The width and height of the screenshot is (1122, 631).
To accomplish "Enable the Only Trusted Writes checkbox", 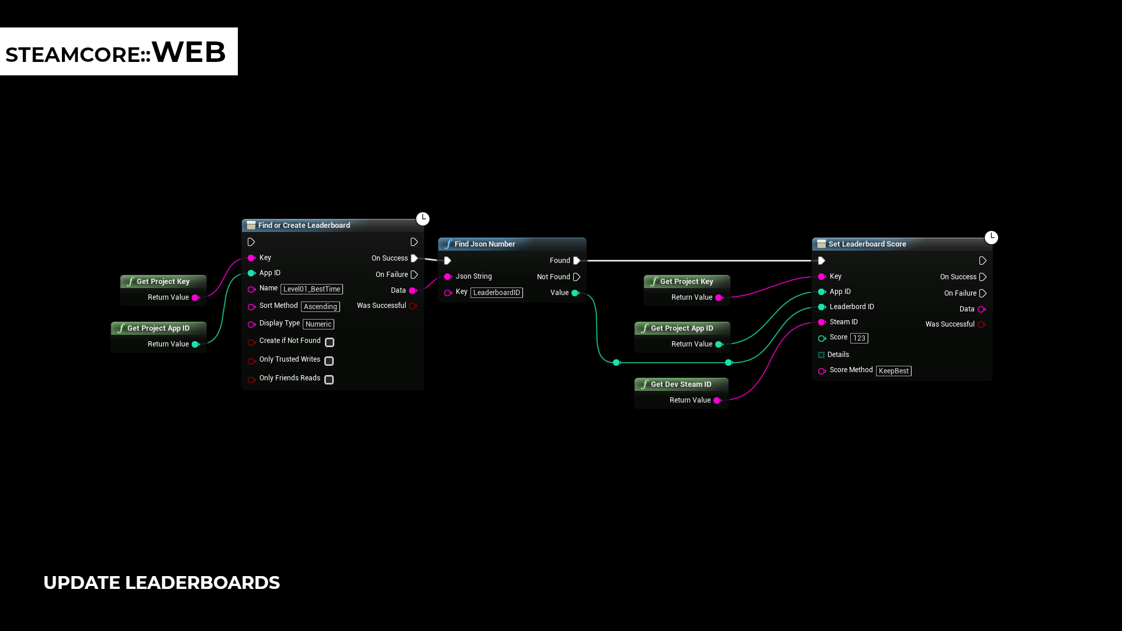I will [x=330, y=361].
